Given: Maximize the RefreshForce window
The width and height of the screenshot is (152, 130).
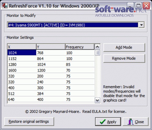Looking at the screenshot, I should [138, 6].
